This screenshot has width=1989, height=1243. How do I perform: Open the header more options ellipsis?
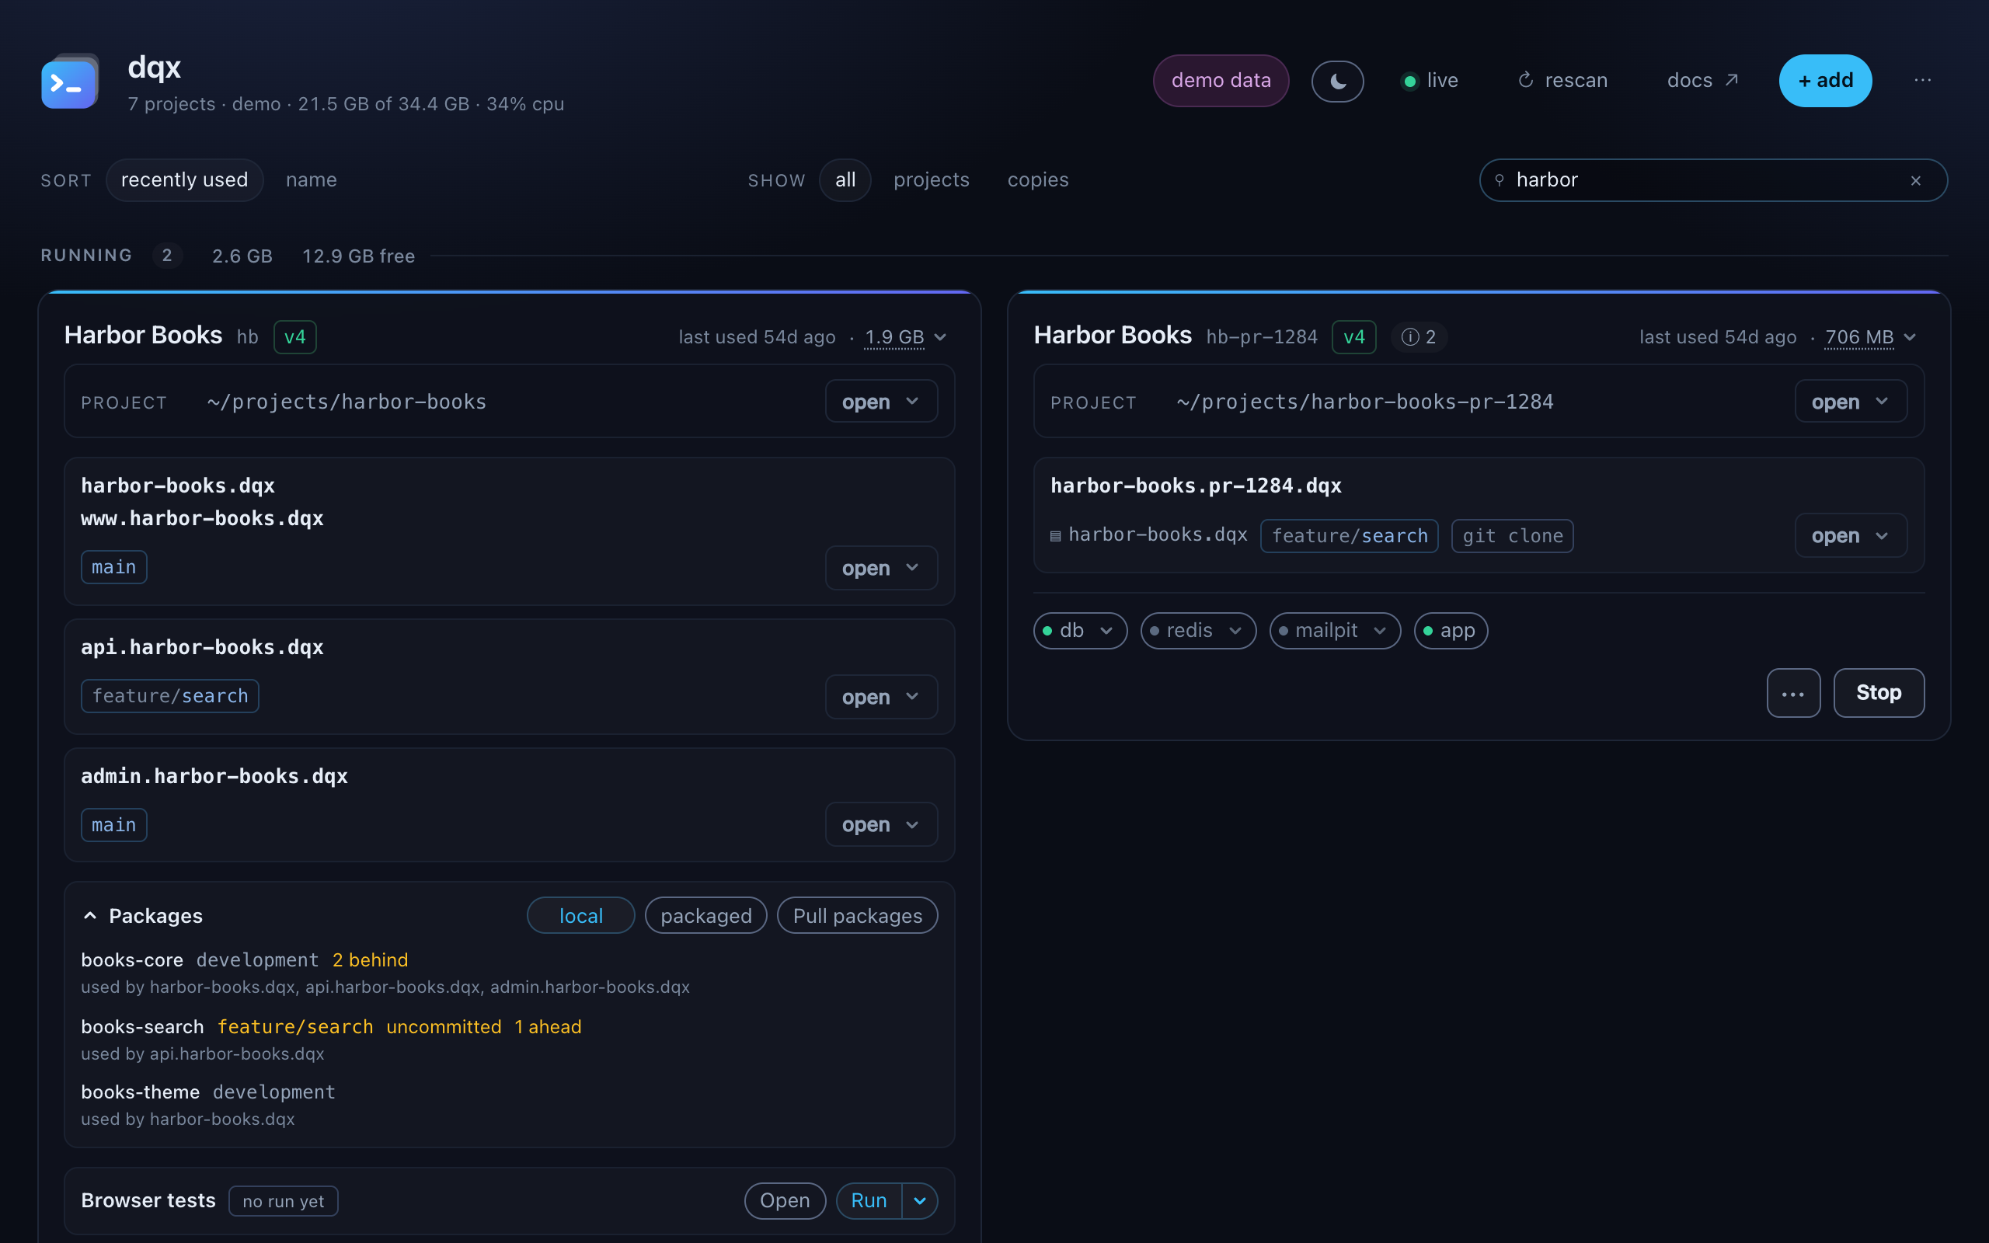pyautogui.click(x=1922, y=81)
